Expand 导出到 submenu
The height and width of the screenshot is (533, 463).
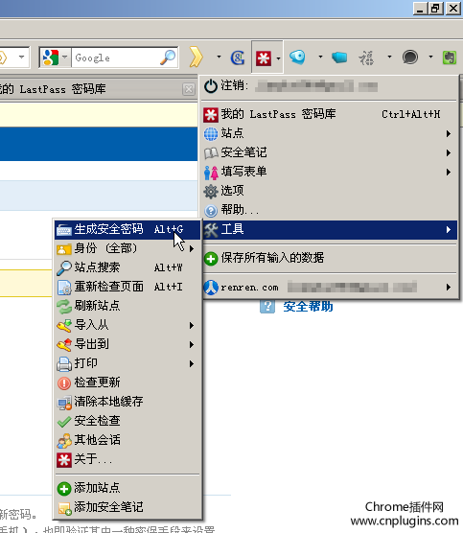pos(127,344)
